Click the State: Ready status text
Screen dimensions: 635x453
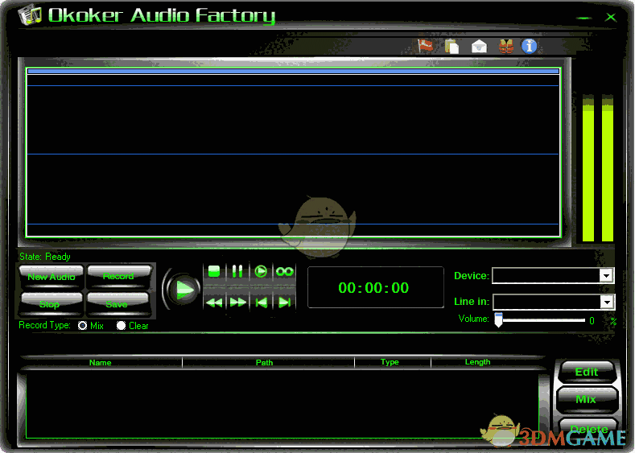coord(45,257)
